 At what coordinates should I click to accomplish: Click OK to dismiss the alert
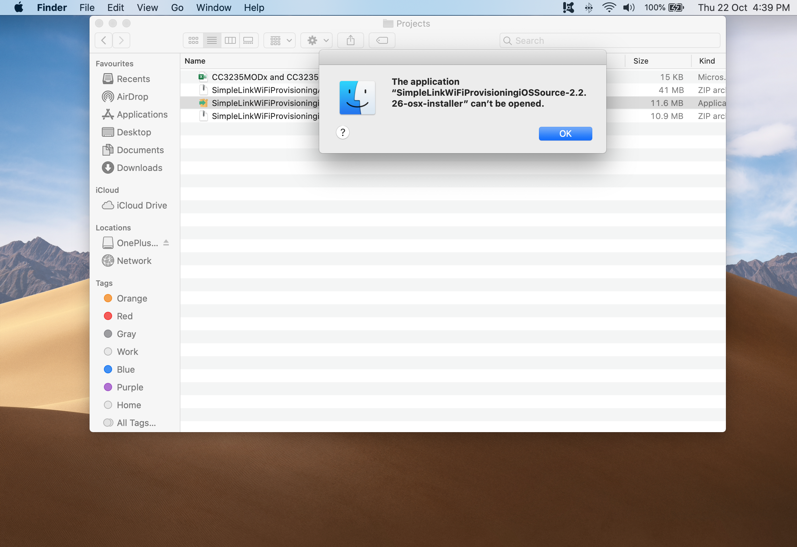click(x=565, y=133)
